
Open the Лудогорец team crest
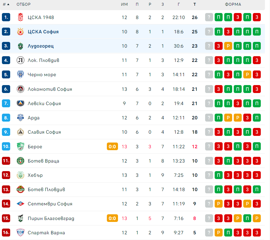pos(20,46)
